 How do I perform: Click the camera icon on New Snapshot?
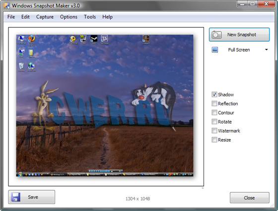(216, 35)
